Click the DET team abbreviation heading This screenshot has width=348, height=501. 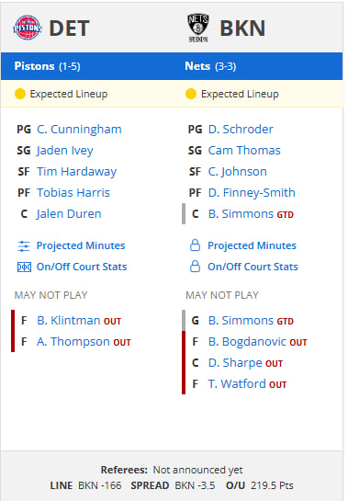pos(69,28)
